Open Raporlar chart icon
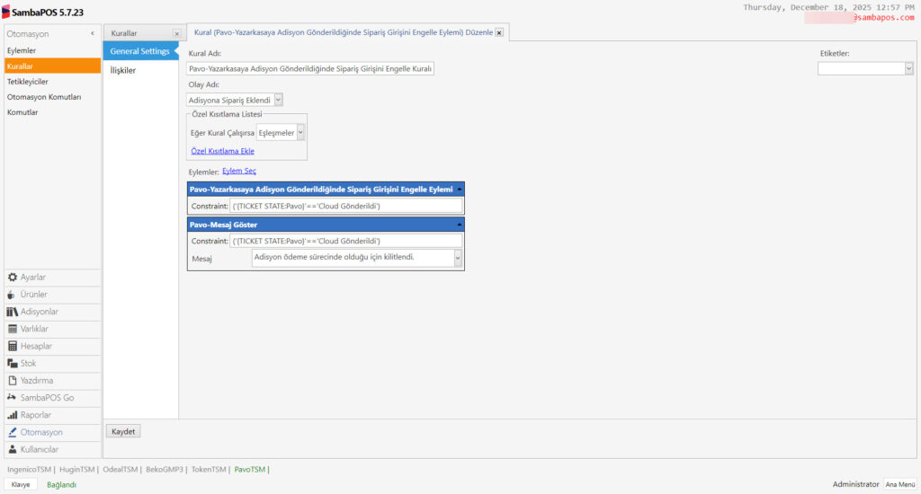This screenshot has width=921, height=494. tap(12, 415)
